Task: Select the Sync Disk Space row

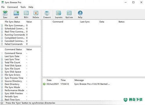Action: point(13,72)
